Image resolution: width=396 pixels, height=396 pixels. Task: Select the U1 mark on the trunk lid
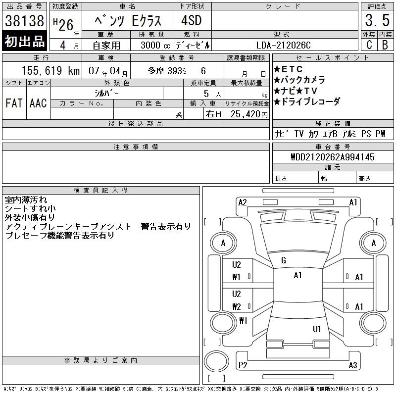click(317, 329)
